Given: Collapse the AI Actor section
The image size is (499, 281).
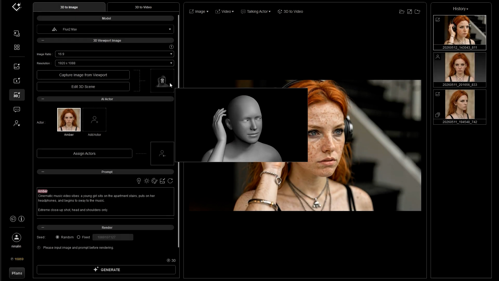Looking at the screenshot, I should [43, 99].
